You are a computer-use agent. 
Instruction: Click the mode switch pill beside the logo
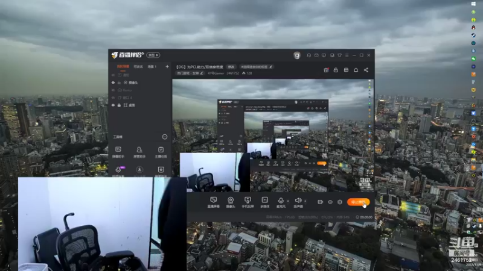pyautogui.click(x=153, y=55)
